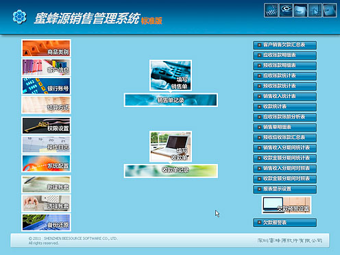Open 销售单记录 banner
The width and height of the screenshot is (340, 255).
[171, 100]
